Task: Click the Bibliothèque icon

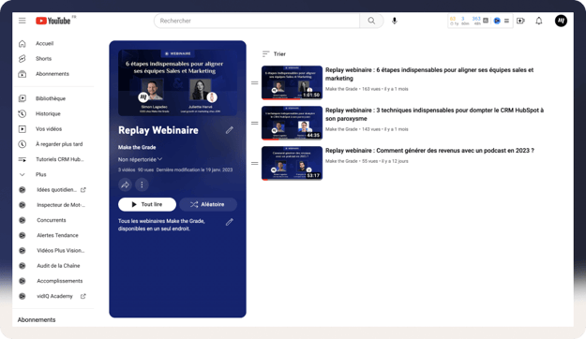Action: click(23, 98)
